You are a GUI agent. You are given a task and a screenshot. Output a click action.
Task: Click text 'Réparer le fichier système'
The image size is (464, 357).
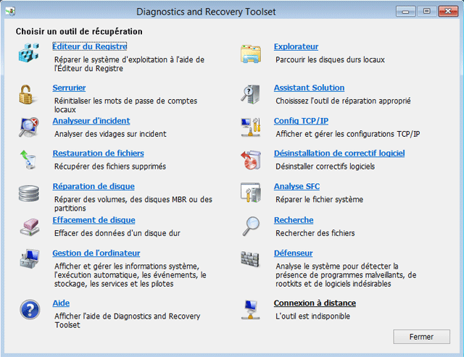[x=319, y=199]
